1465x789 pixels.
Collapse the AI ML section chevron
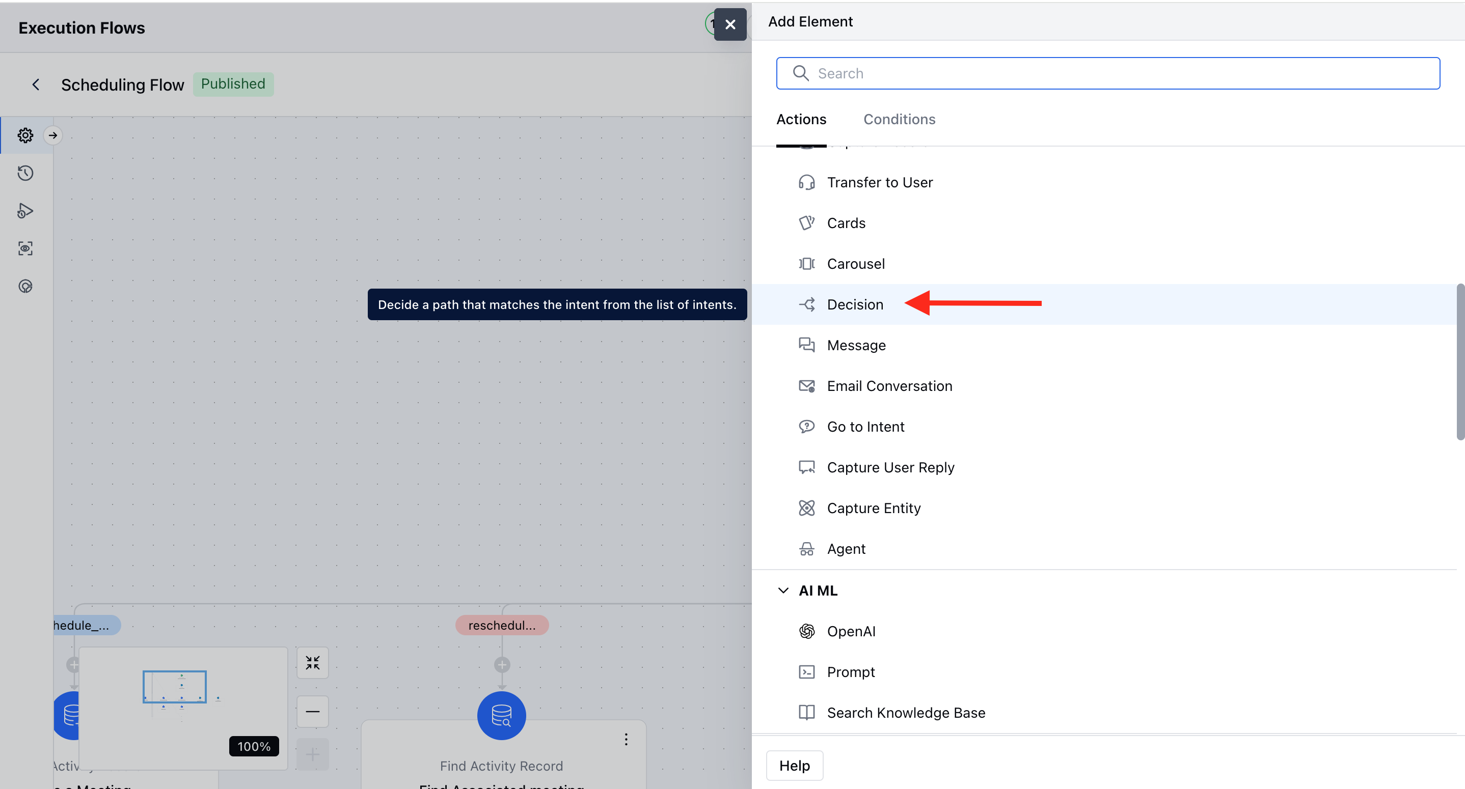(x=783, y=590)
